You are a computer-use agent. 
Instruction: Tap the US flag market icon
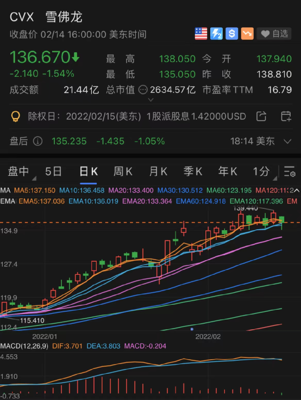pos(201,34)
